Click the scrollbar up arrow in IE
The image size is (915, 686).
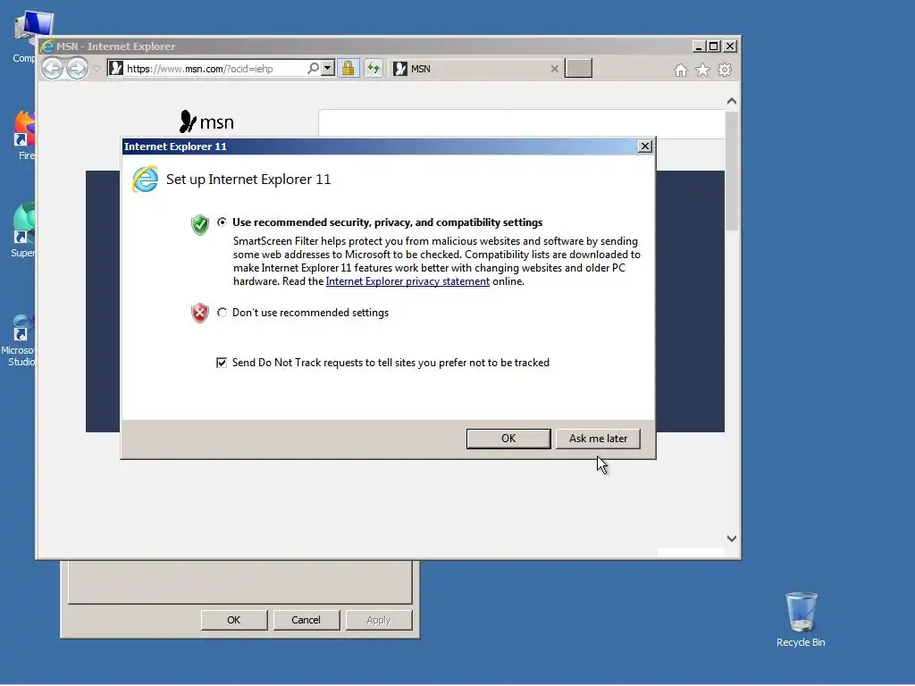(x=732, y=102)
